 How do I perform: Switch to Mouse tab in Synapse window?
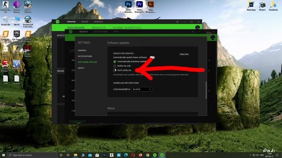click(x=85, y=22)
